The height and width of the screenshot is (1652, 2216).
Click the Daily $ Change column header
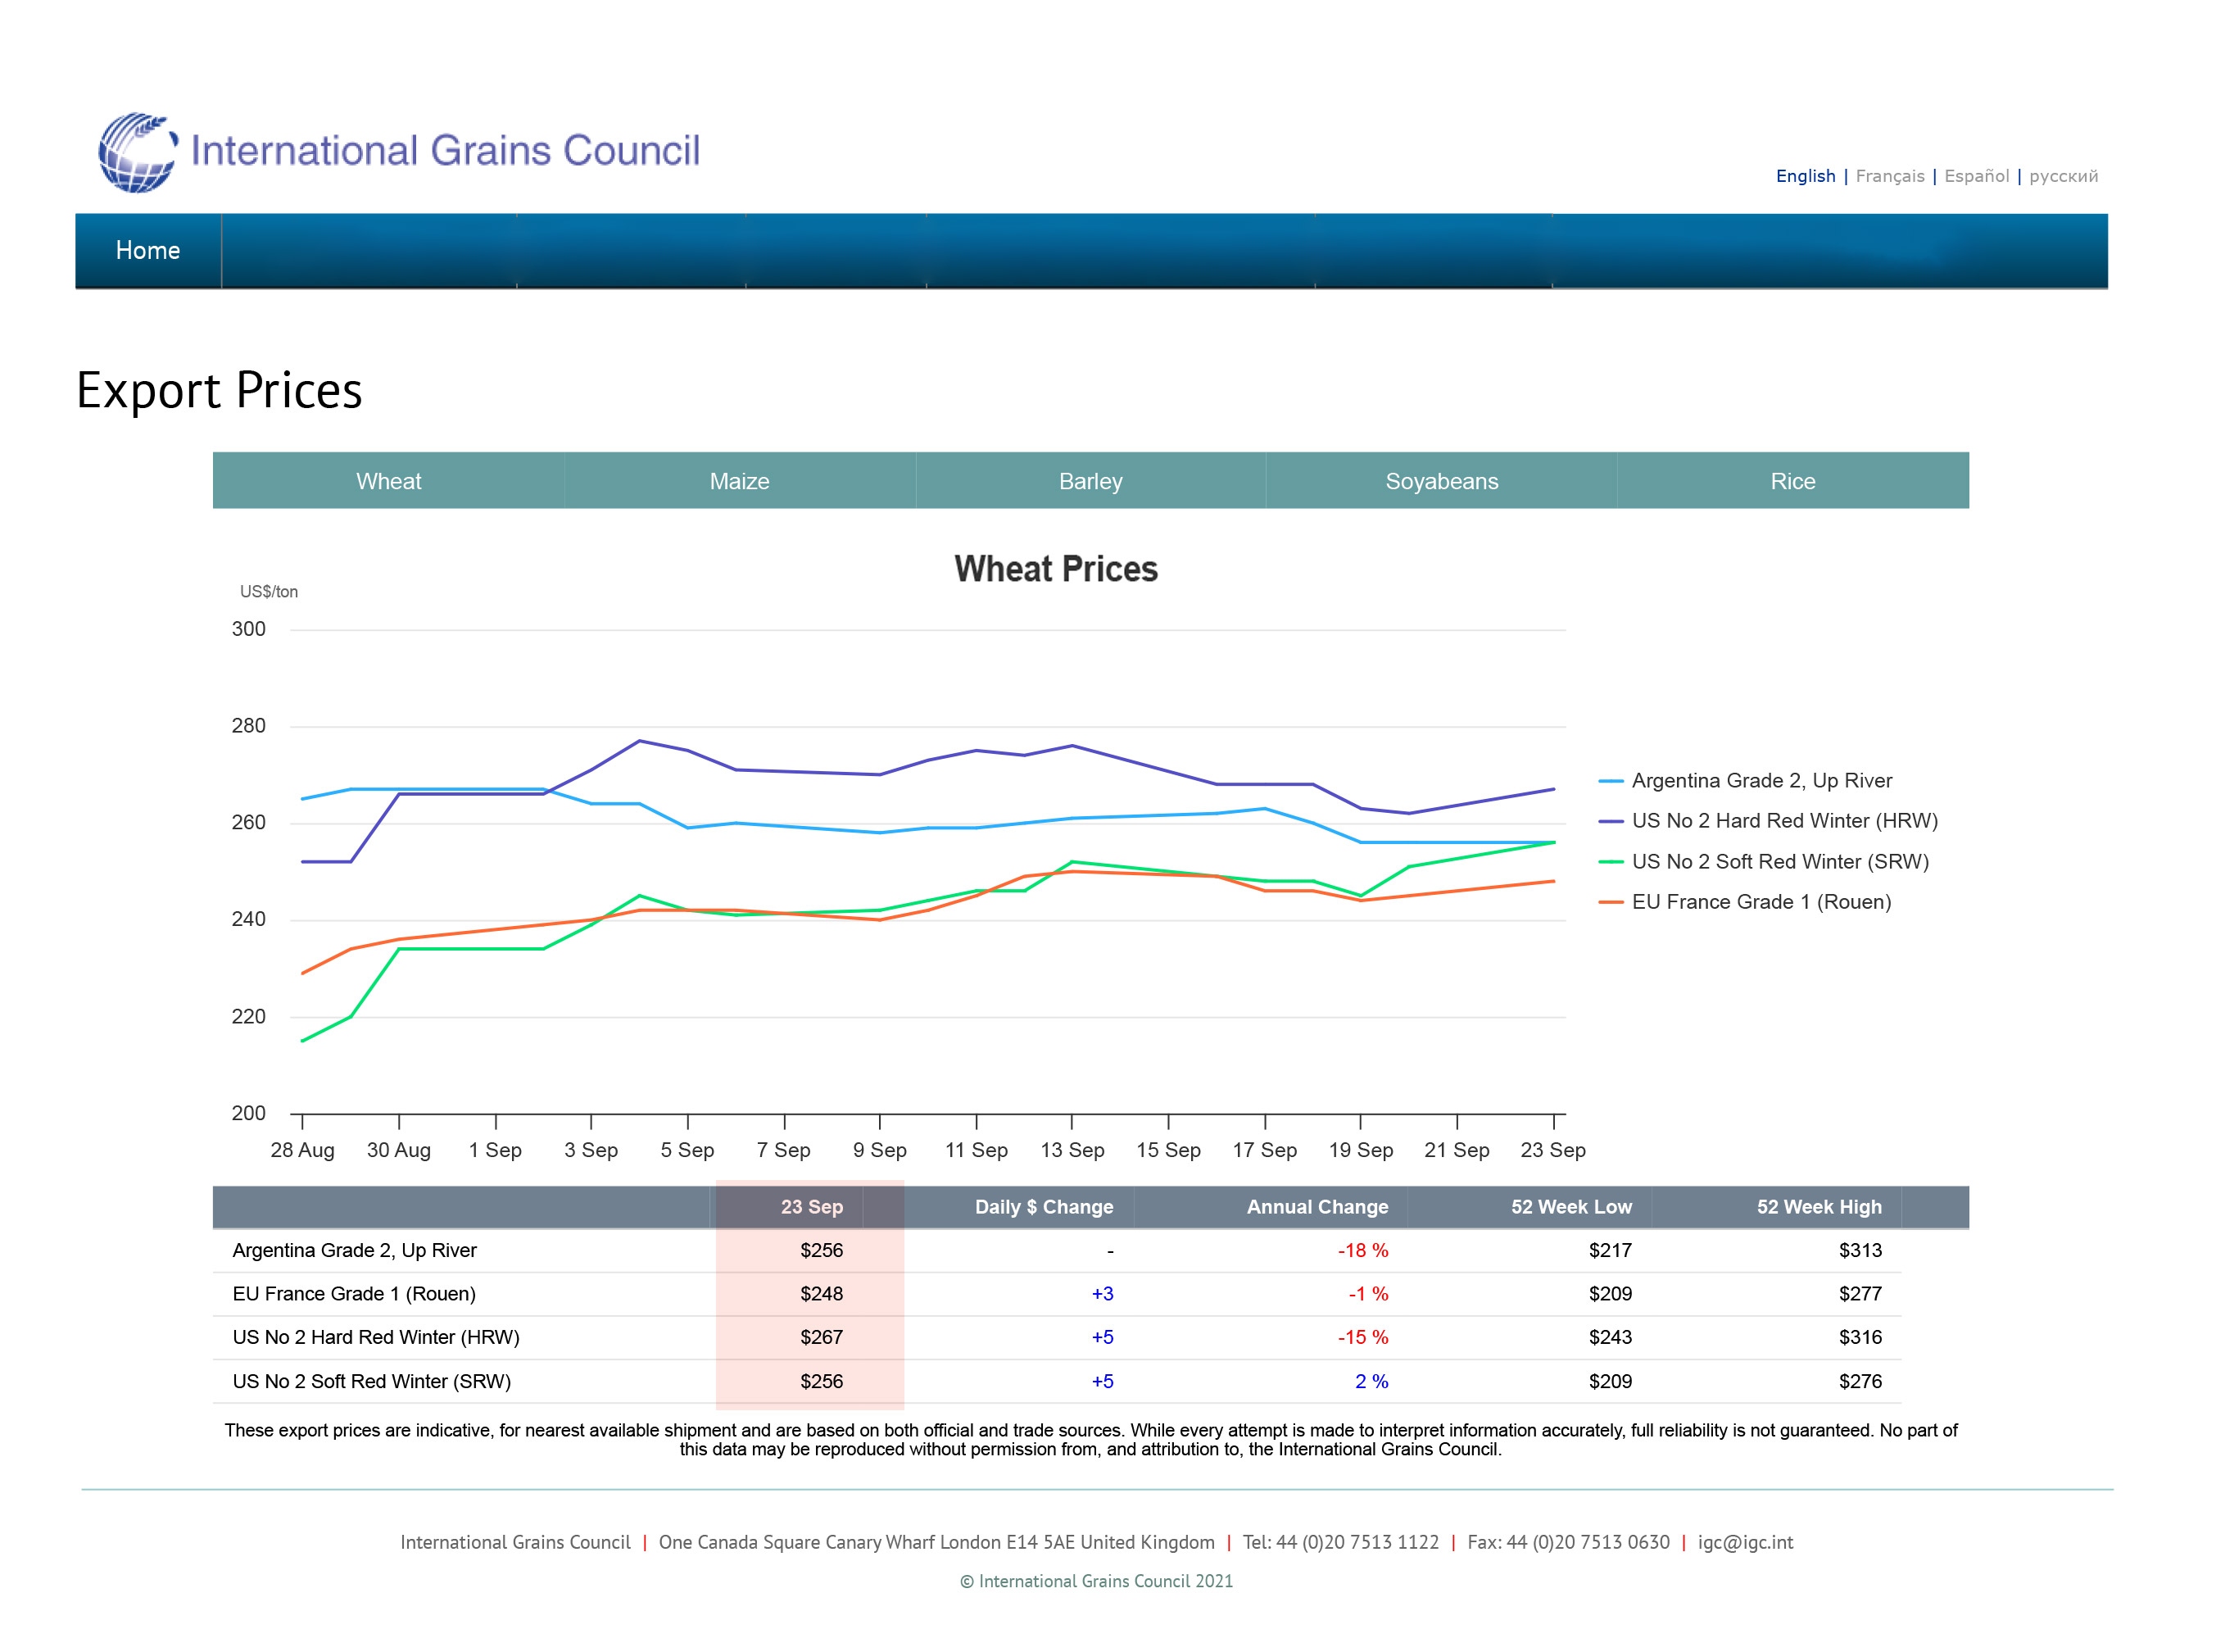(x=1044, y=1207)
